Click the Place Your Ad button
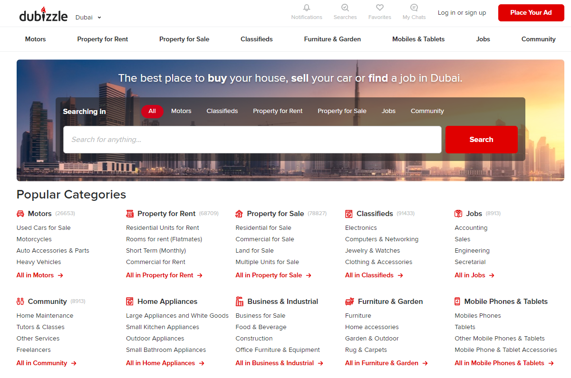 (531, 13)
